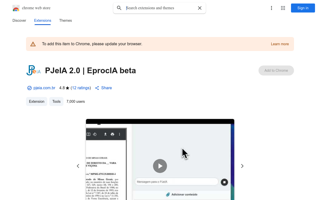Image resolution: width=320 pixels, height=200 pixels.
Task: Click the 4.8 star rating icon
Action: click(67, 88)
